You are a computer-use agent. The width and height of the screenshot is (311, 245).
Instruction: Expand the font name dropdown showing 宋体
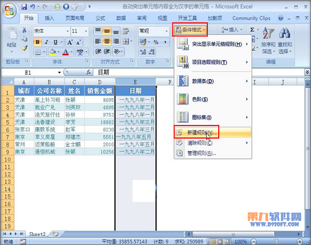(x=68, y=31)
